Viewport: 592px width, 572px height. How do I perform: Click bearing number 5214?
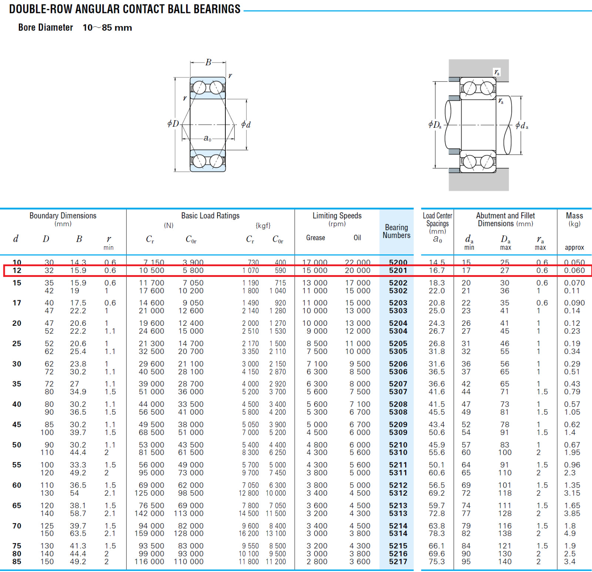point(398,526)
